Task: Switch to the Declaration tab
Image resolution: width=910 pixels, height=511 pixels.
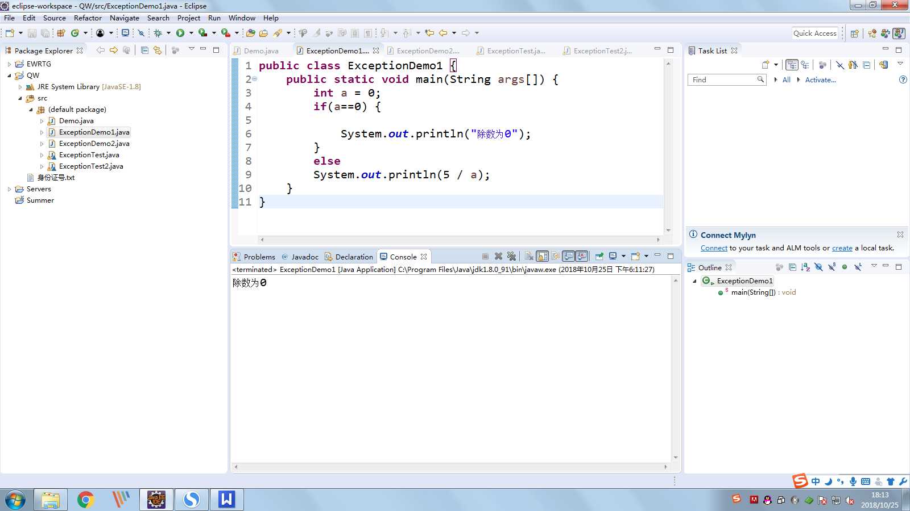Action: click(x=349, y=257)
